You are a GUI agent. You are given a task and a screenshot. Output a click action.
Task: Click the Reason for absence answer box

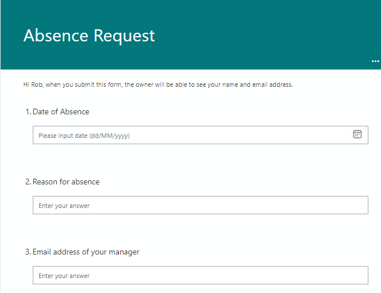point(200,206)
